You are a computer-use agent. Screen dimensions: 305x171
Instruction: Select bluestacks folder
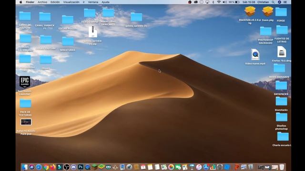pyautogui.click(x=281, y=101)
